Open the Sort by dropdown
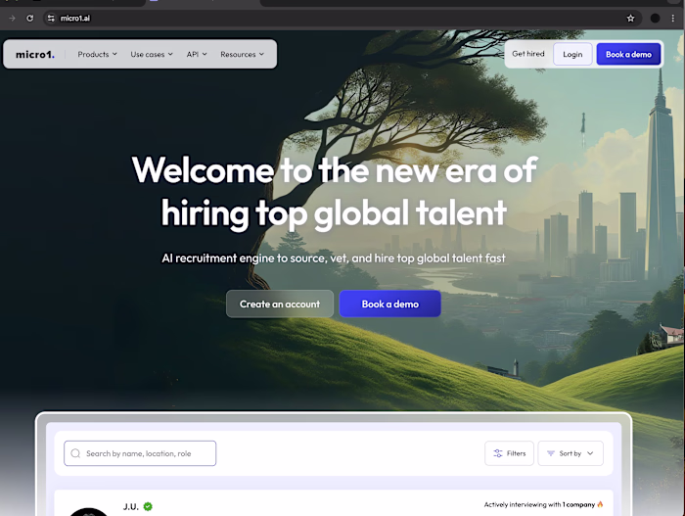The width and height of the screenshot is (685, 516). (571, 453)
